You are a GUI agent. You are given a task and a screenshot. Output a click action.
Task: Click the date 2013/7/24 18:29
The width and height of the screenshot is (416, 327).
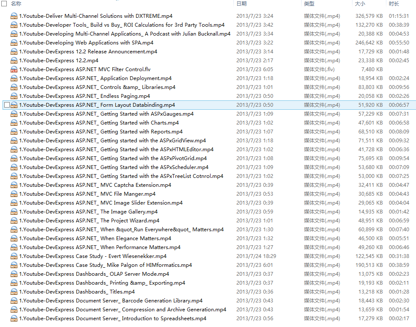point(256,256)
